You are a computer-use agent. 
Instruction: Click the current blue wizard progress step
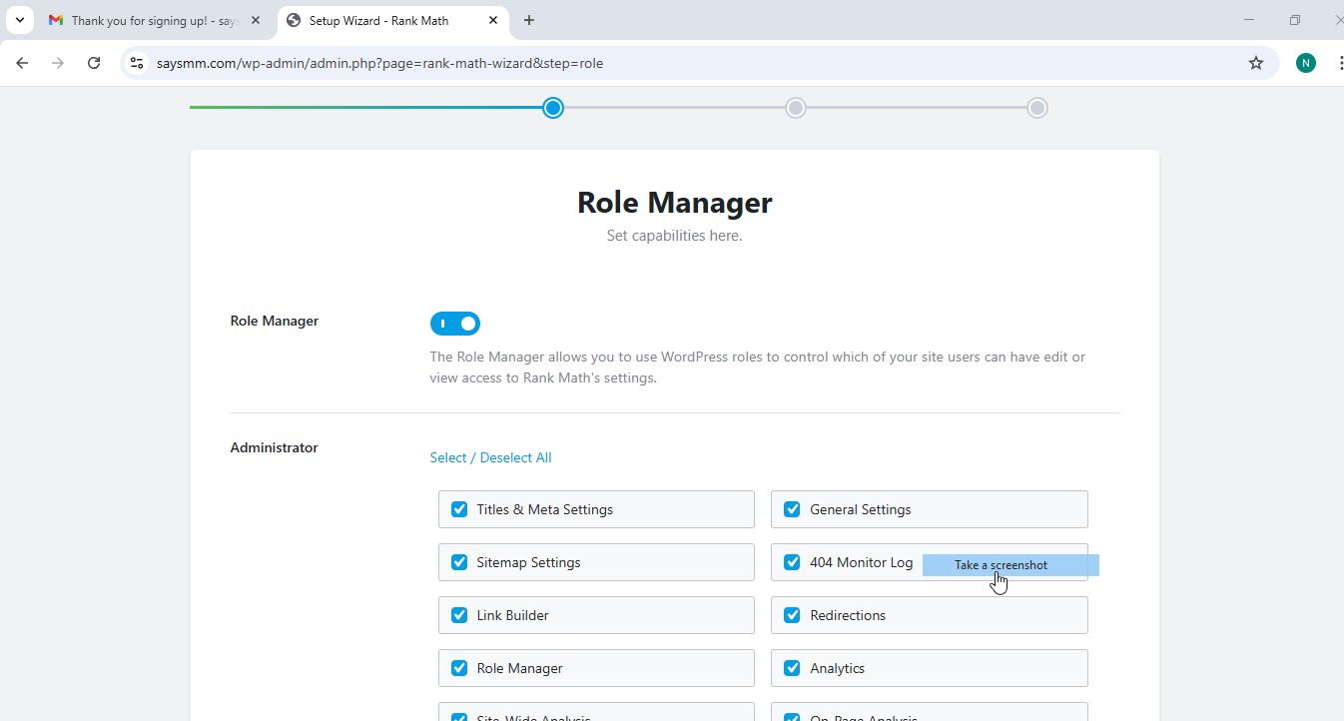click(553, 108)
